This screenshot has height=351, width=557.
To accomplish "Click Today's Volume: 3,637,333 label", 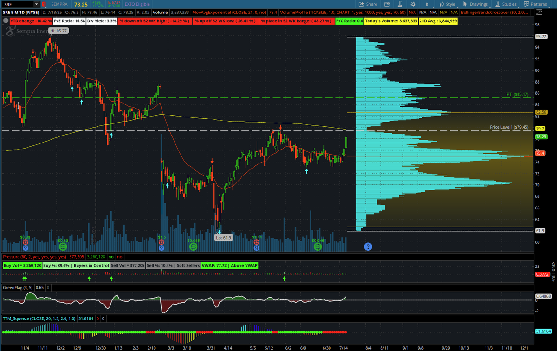I will 391,21.
